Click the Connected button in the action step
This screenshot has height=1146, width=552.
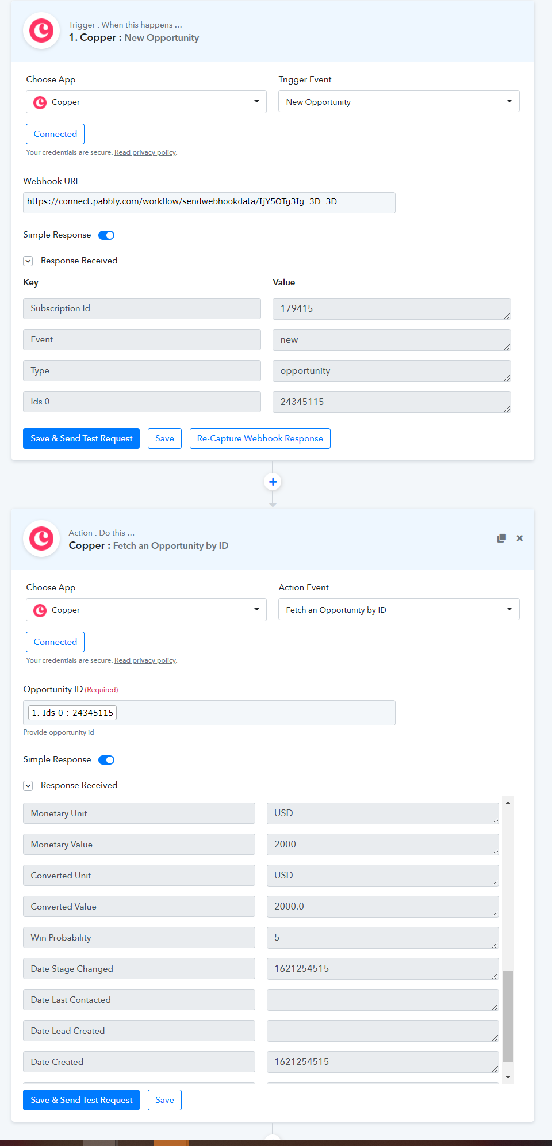(55, 642)
